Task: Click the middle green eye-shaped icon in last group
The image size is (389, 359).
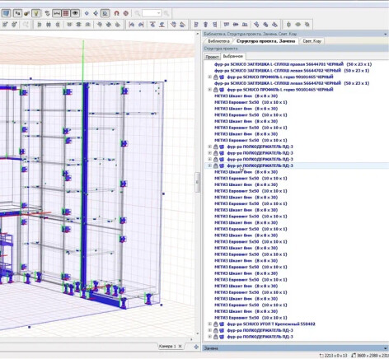Action: tap(298, 25)
